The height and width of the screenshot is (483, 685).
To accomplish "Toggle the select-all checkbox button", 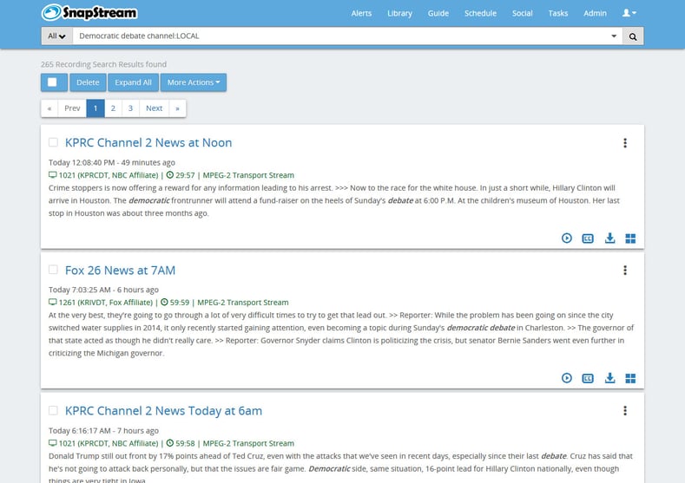I will click(x=53, y=82).
